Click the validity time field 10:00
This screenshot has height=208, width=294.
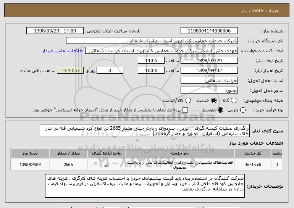(x=151, y=71)
